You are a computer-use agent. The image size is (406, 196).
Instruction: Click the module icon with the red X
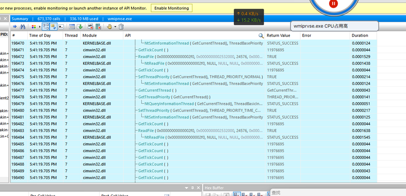(98, 26)
